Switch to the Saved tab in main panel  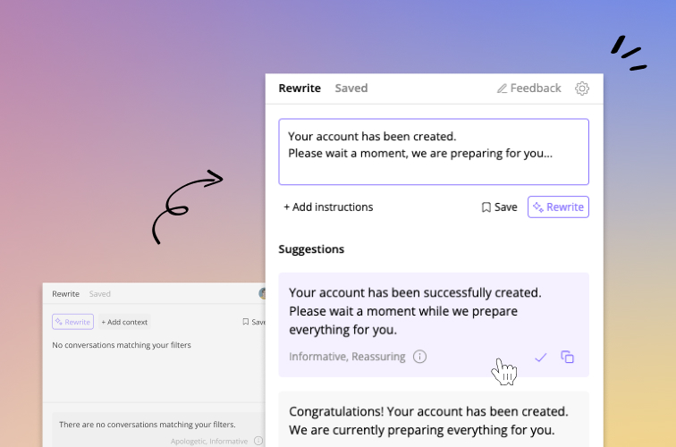tap(351, 88)
